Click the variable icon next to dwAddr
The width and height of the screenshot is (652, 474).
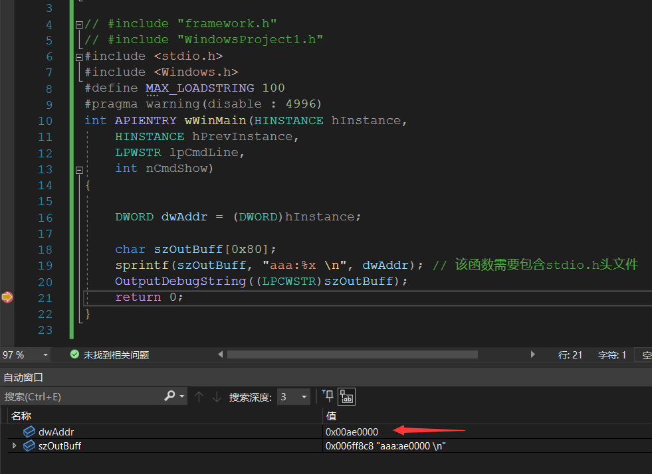29,432
